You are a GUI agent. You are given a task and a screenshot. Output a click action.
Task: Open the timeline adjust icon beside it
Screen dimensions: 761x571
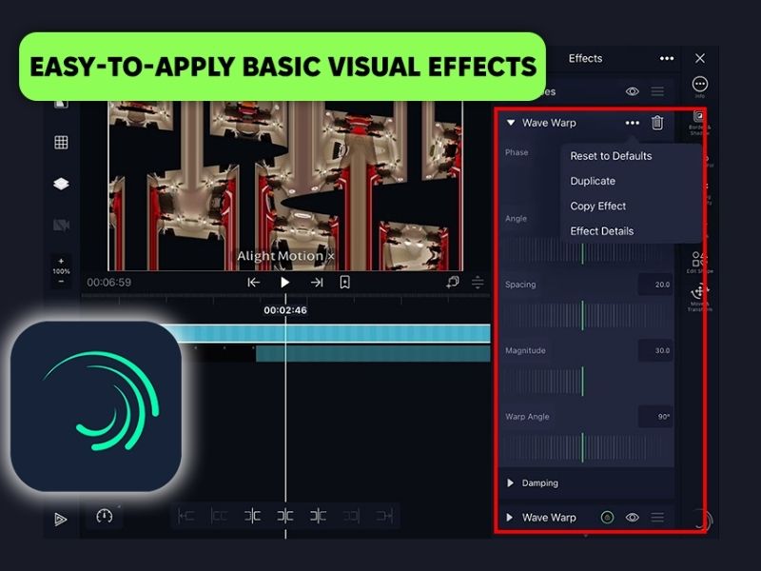(478, 282)
